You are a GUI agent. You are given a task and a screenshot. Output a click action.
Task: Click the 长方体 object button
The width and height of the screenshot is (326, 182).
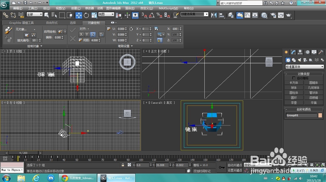294,83
